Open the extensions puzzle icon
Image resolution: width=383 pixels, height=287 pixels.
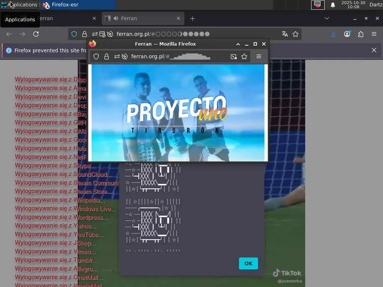pos(361,34)
